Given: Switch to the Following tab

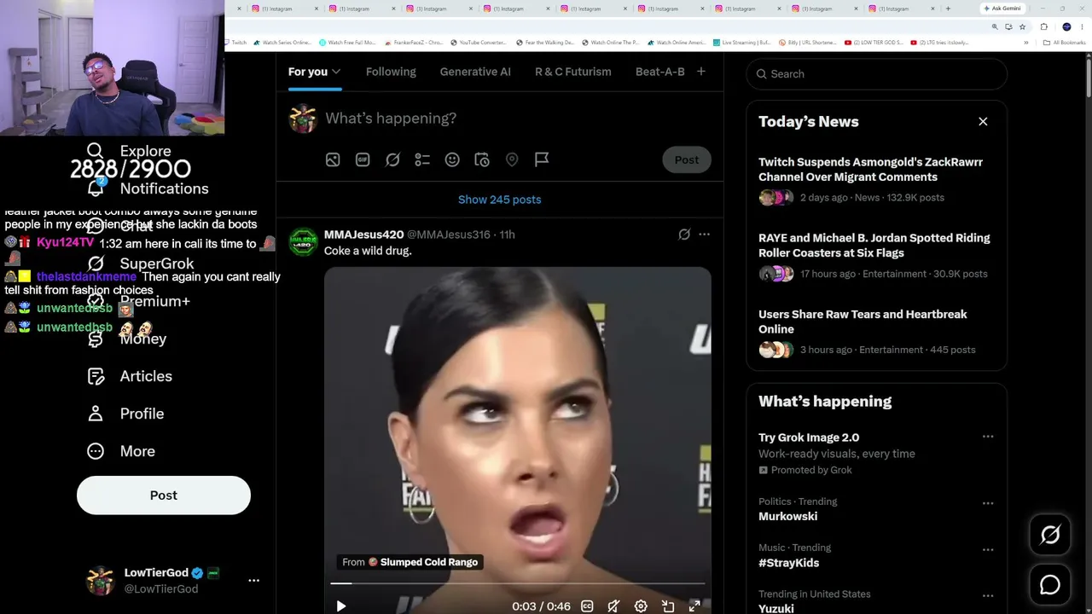Looking at the screenshot, I should click(x=391, y=72).
